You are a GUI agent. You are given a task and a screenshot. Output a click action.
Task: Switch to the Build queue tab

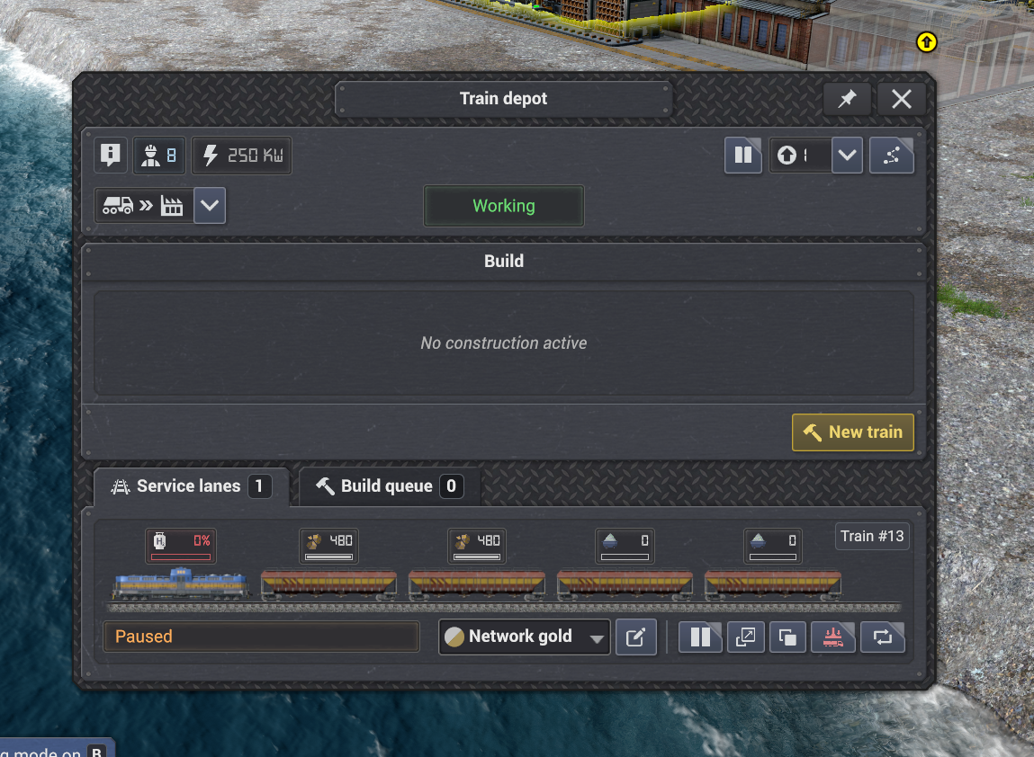(x=390, y=486)
